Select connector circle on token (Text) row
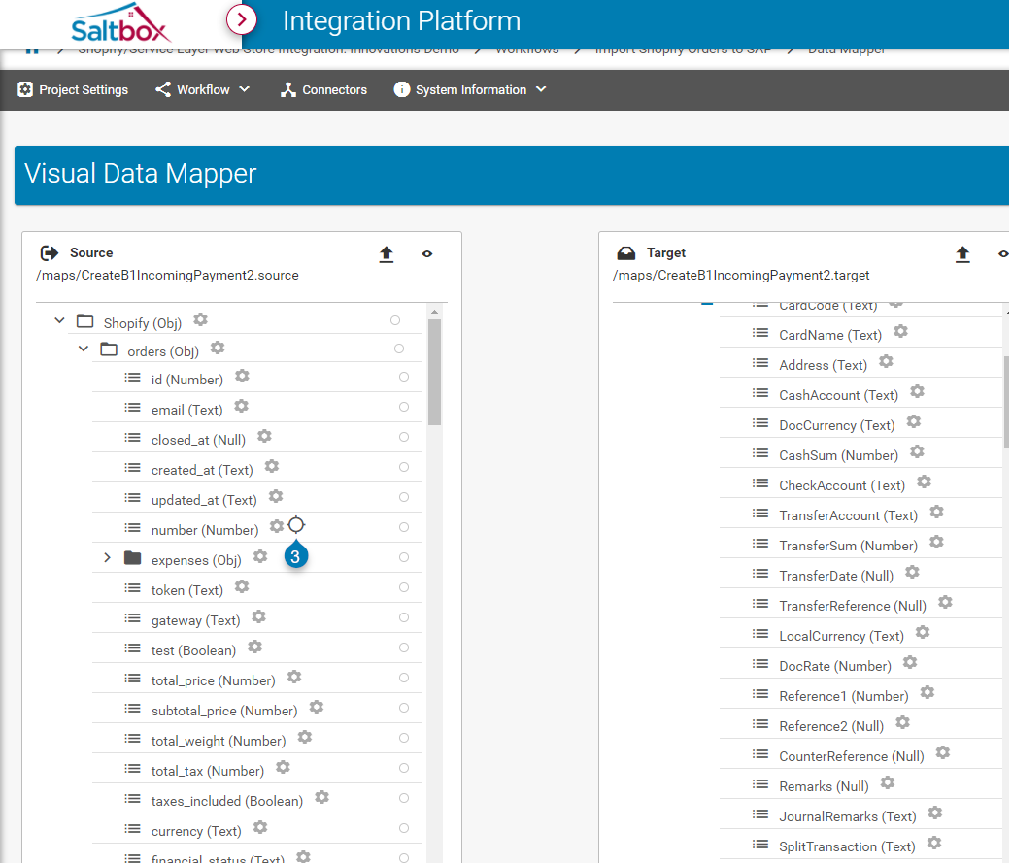This screenshot has height=863, width=1012. (404, 587)
